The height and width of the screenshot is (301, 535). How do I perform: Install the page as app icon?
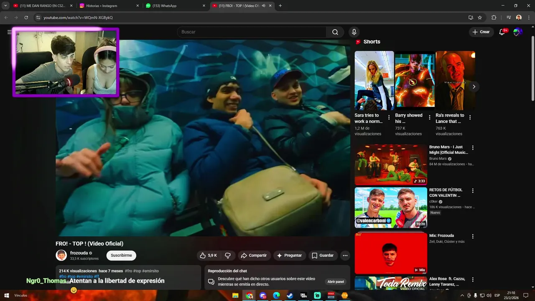(x=471, y=18)
